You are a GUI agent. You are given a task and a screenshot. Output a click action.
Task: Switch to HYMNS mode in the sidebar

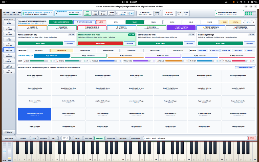[9, 28]
